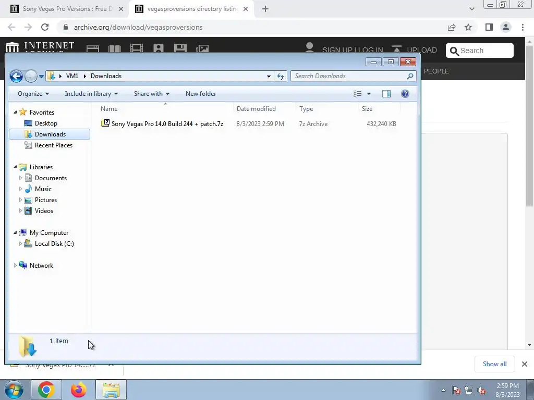This screenshot has height=400, width=534.
Task: Click Downloads in the address breadcrumb
Action: (x=106, y=76)
